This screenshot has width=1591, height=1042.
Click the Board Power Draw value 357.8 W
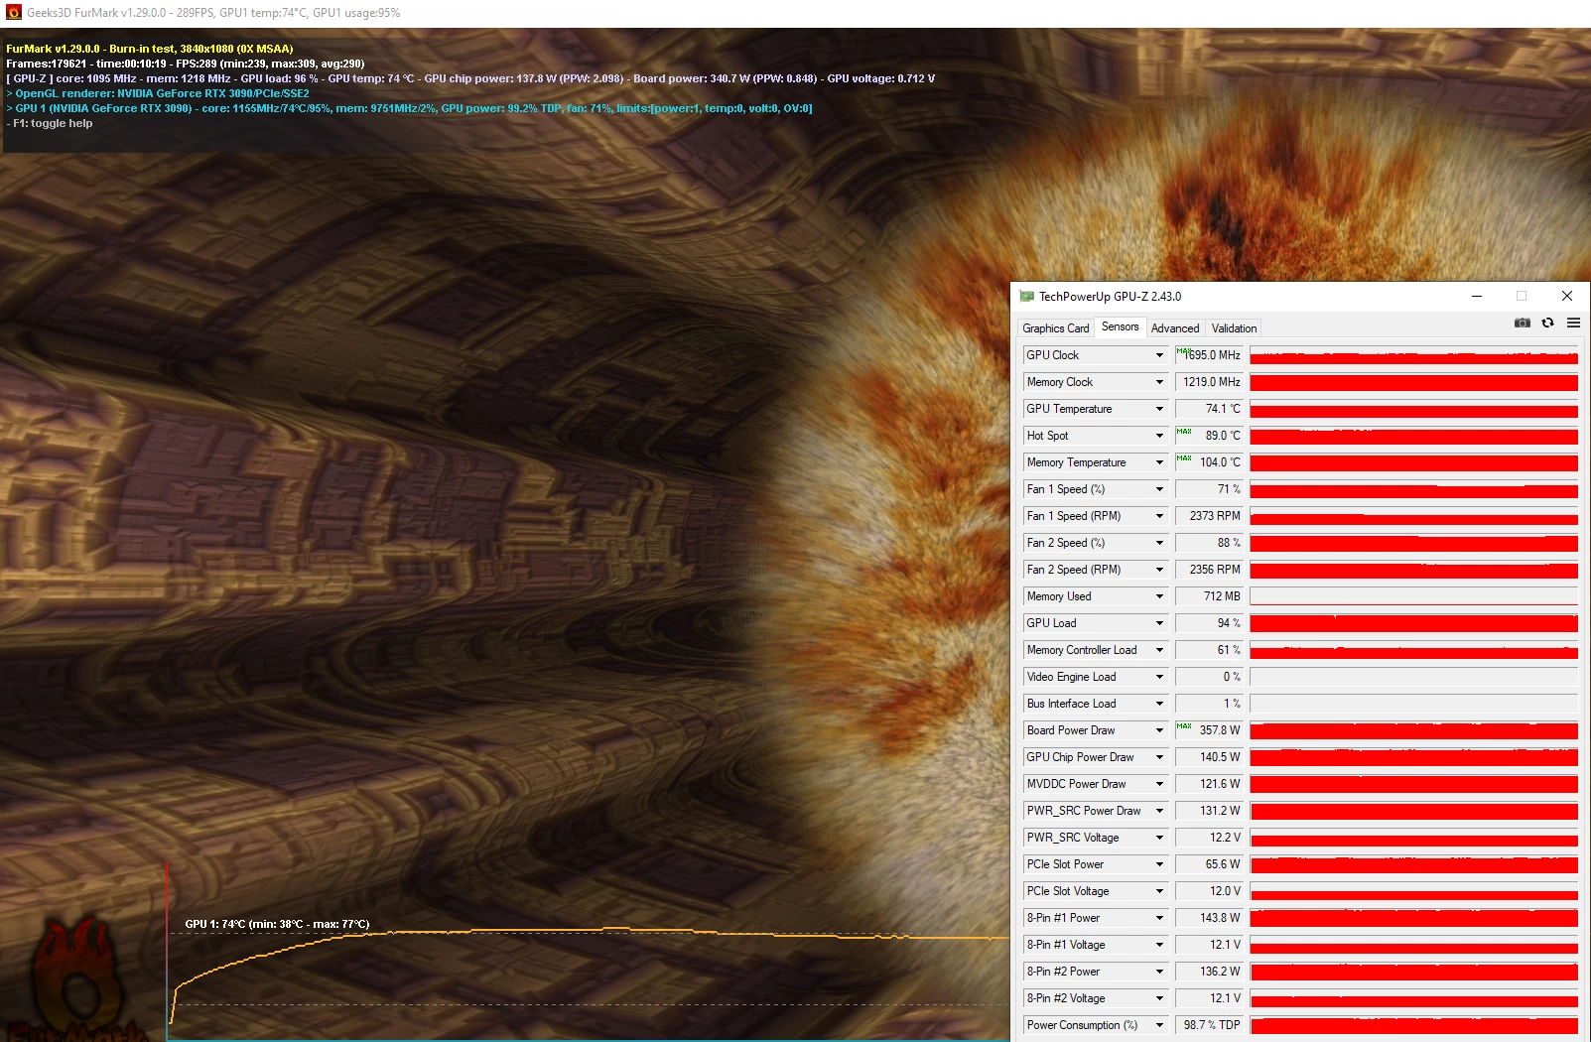1209,730
